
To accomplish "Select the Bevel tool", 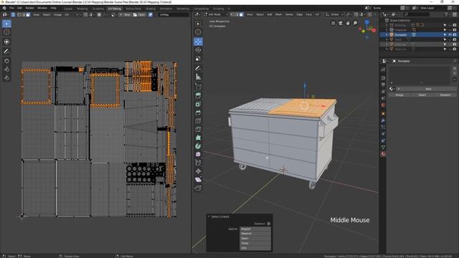I will (198, 113).
